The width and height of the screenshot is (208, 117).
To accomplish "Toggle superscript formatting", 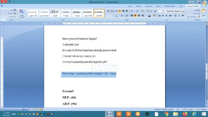I will (x=163, y=16).
